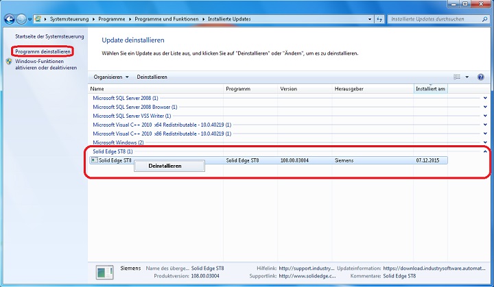Maximize the window
Image resolution: width=494 pixels, height=287 pixels.
465,4
